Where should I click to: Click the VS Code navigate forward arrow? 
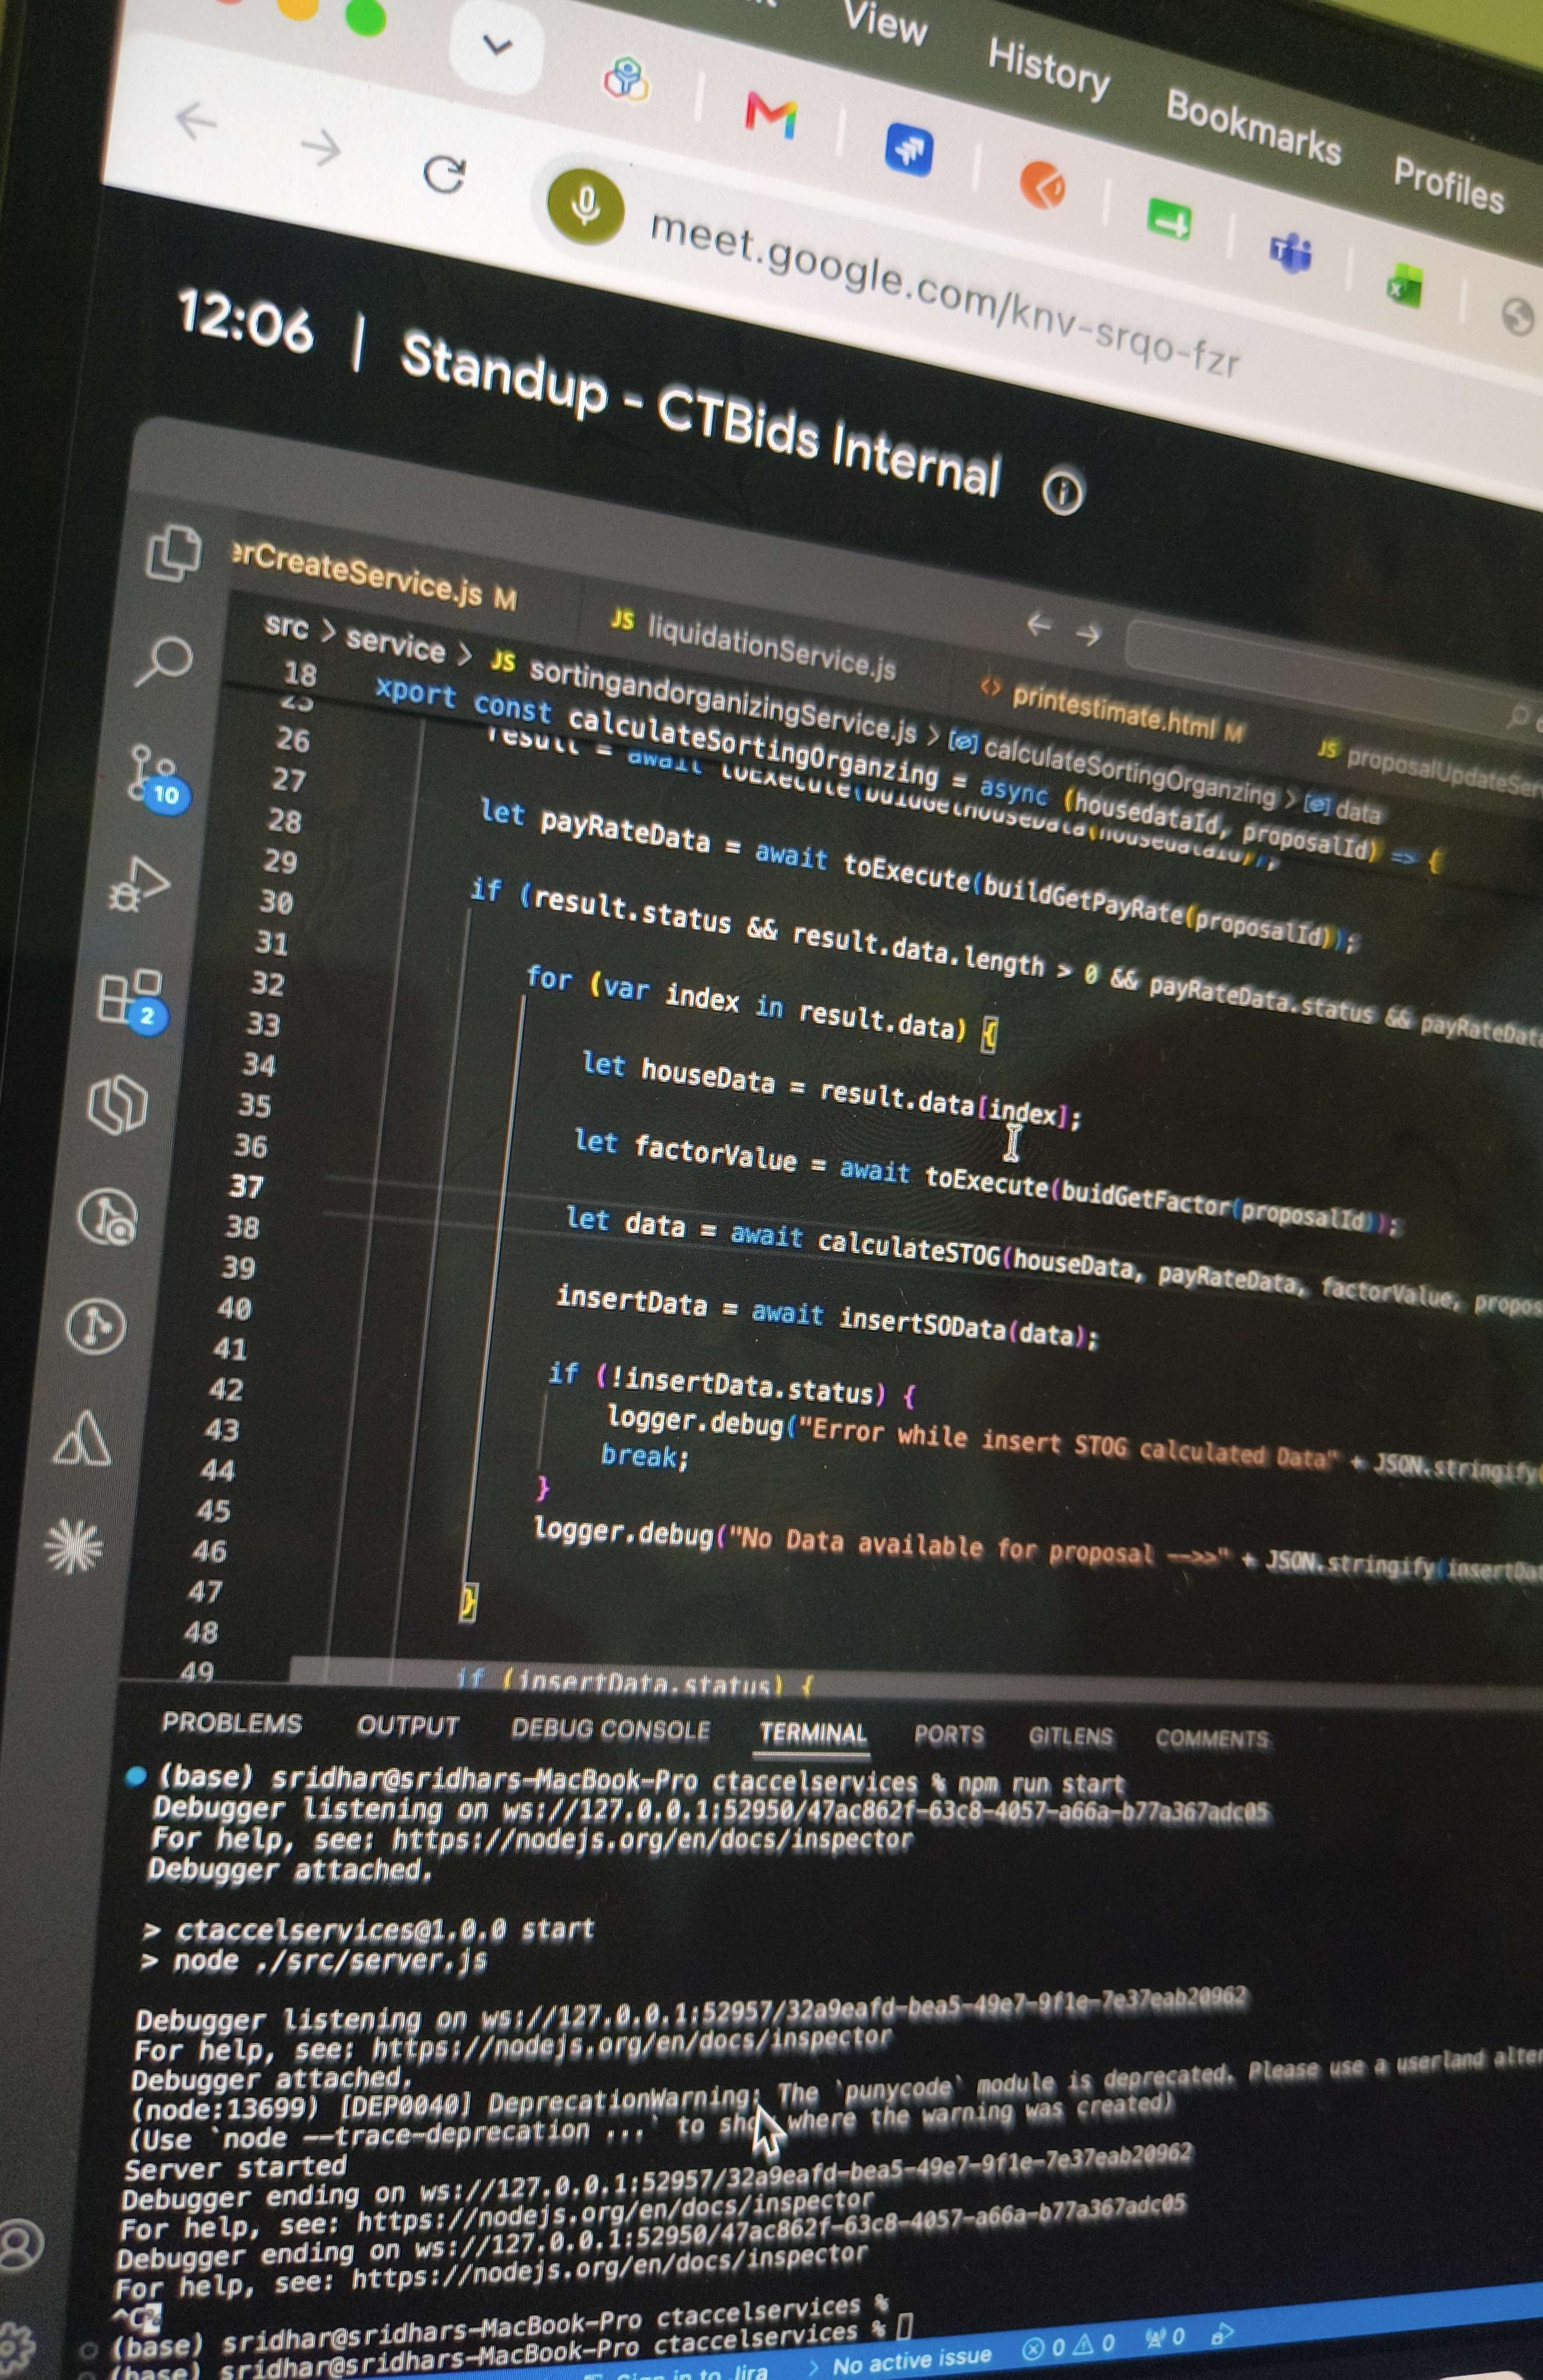click(1089, 634)
